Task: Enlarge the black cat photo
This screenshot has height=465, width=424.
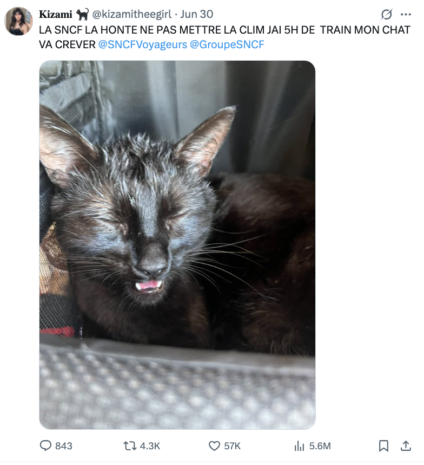Action: (x=177, y=245)
